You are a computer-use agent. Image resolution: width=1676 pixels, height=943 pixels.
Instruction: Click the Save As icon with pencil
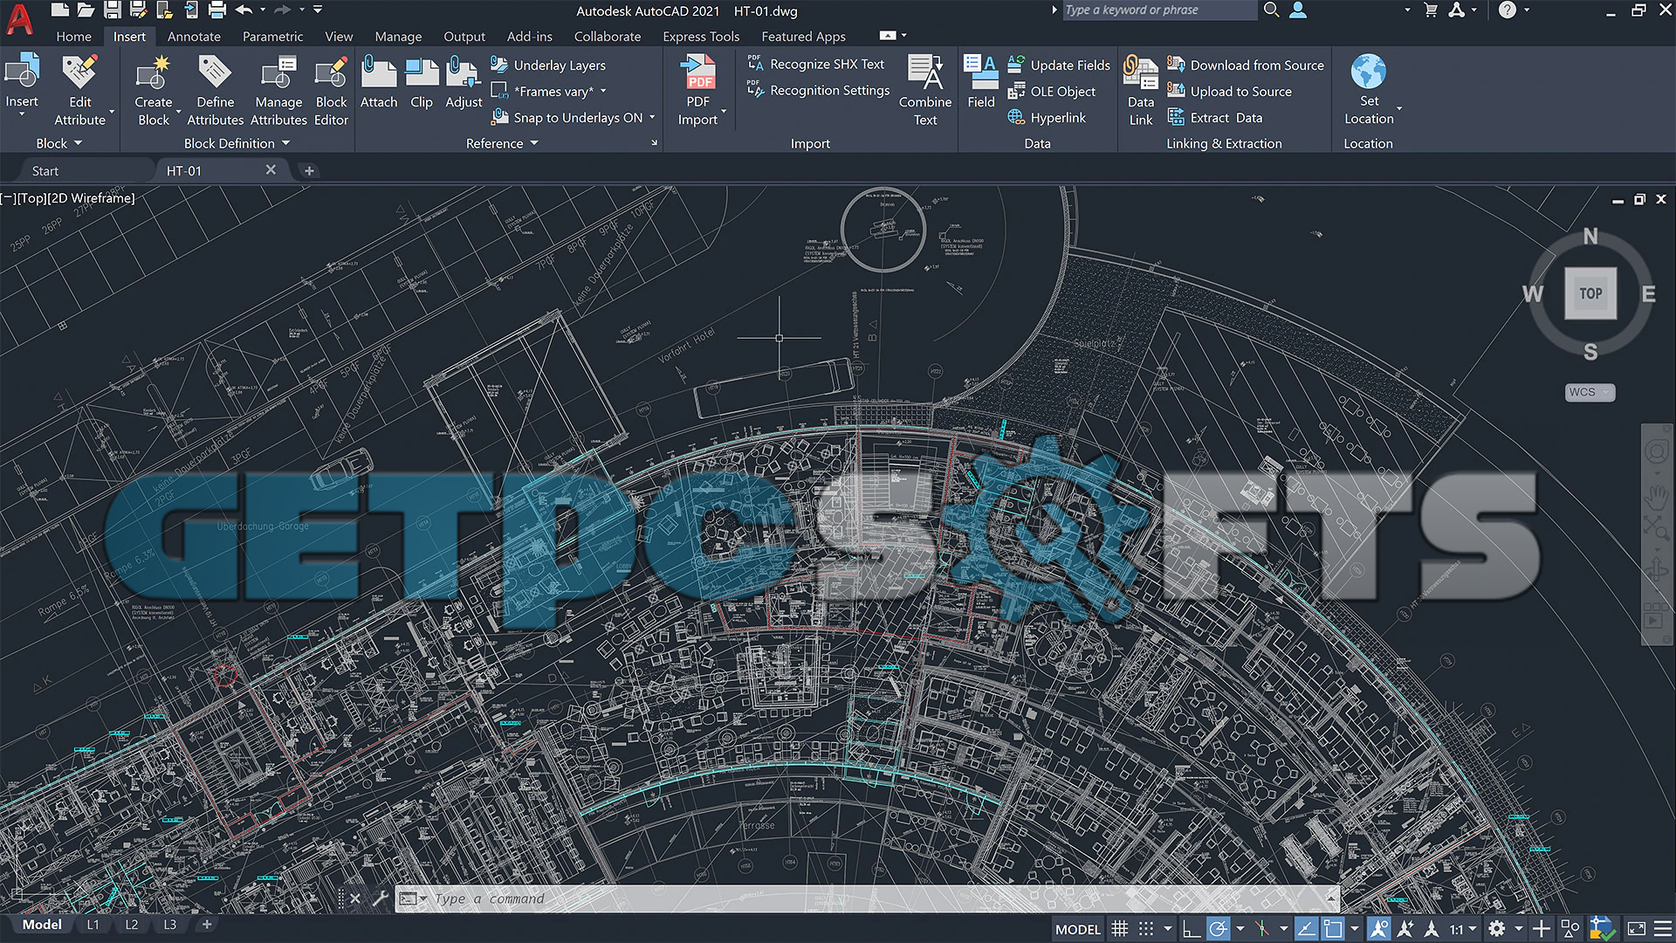click(x=138, y=10)
